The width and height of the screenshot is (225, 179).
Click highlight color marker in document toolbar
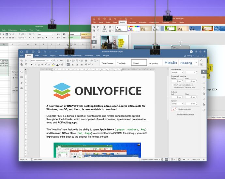pyautogui.click(x=53, y=65)
